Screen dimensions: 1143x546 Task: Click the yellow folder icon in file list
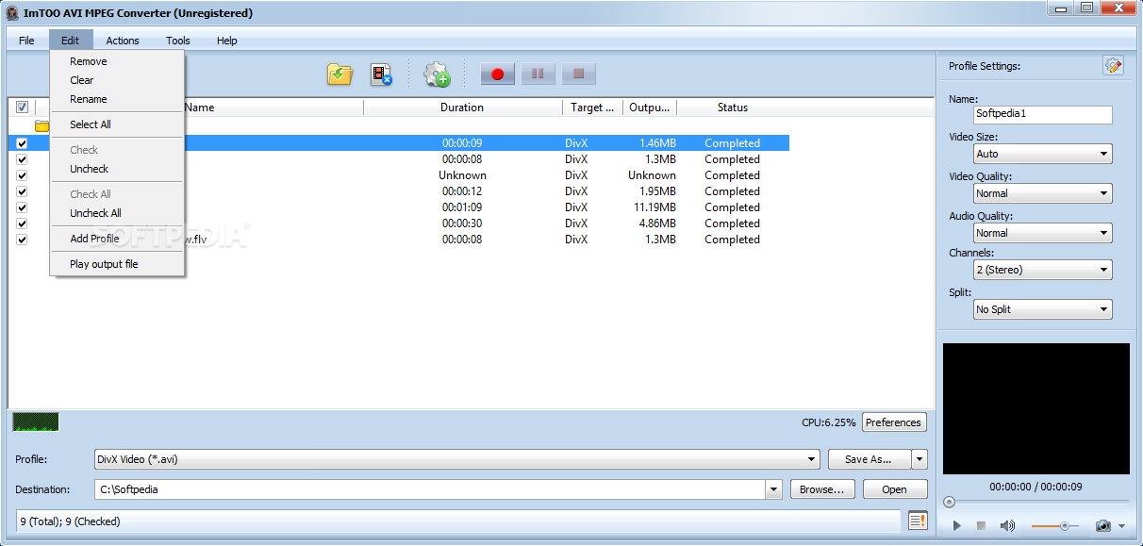click(x=41, y=125)
